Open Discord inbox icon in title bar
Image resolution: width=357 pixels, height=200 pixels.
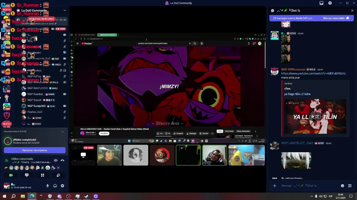[321, 3]
